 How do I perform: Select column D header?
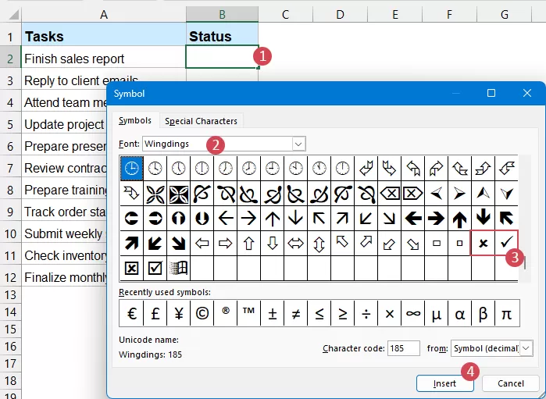tap(341, 14)
